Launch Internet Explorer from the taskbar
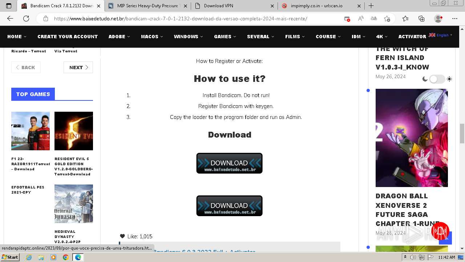Image resolution: width=465 pixels, height=262 pixels. (29, 257)
